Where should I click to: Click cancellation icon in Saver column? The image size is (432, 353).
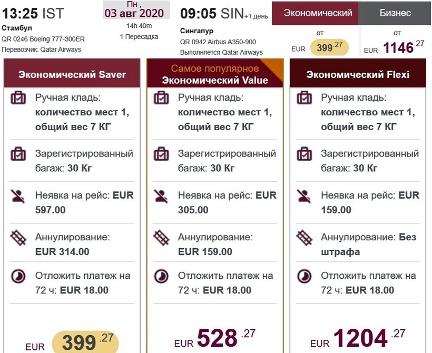click(19, 238)
